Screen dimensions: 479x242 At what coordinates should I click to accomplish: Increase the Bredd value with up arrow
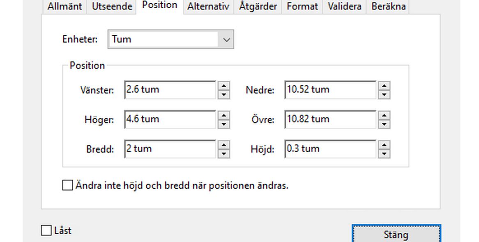(223, 146)
